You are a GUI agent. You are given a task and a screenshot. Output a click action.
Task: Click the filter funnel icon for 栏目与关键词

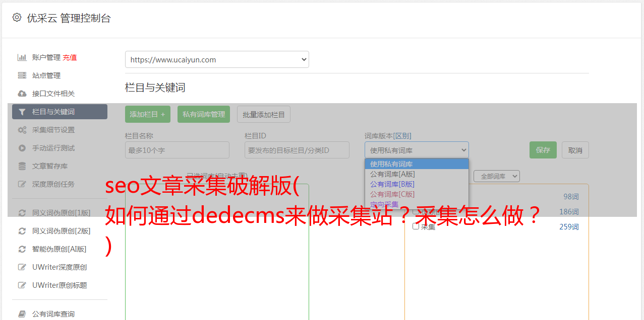[x=22, y=112]
